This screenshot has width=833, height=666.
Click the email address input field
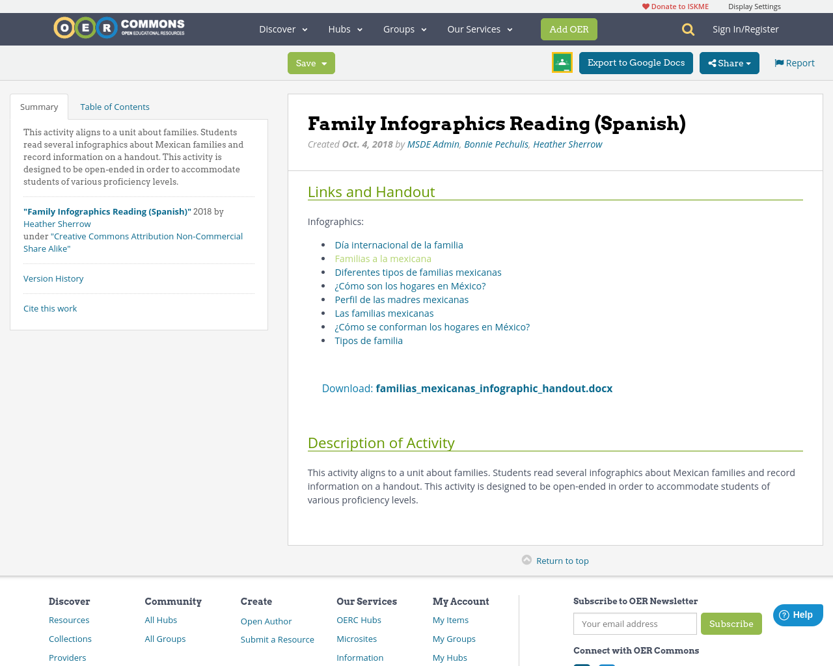(x=635, y=623)
